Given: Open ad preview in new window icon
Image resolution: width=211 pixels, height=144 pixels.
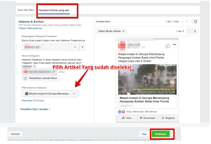Looking at the screenshot, I should 195,22.
